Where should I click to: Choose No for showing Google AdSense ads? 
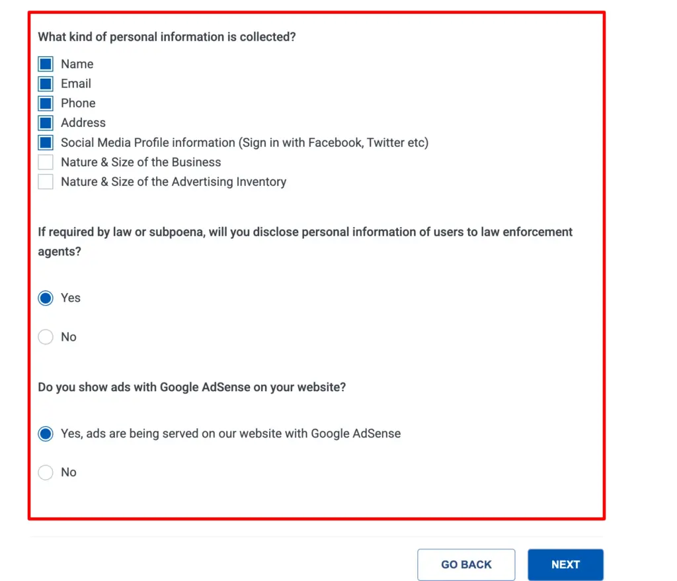tap(46, 472)
